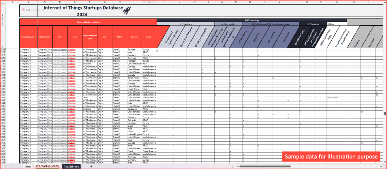Open the Acquisitions sheet tab
The width and height of the screenshot is (387, 169).
[x=71, y=167]
